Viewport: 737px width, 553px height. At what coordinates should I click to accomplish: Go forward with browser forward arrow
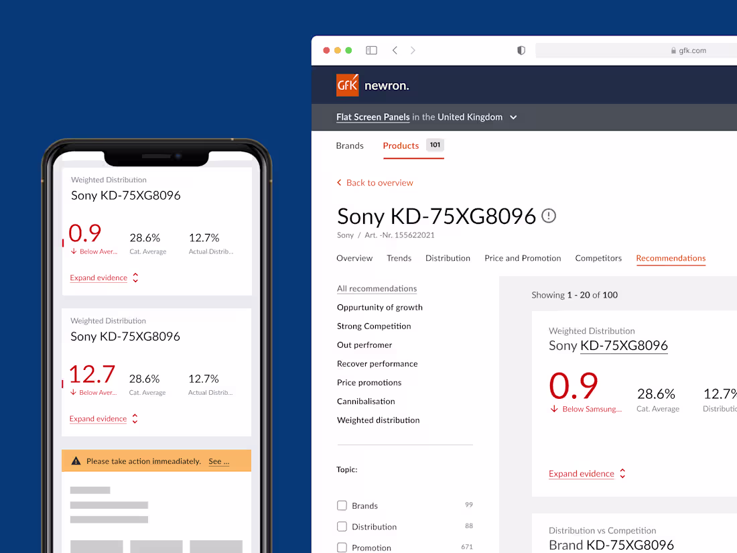(413, 50)
